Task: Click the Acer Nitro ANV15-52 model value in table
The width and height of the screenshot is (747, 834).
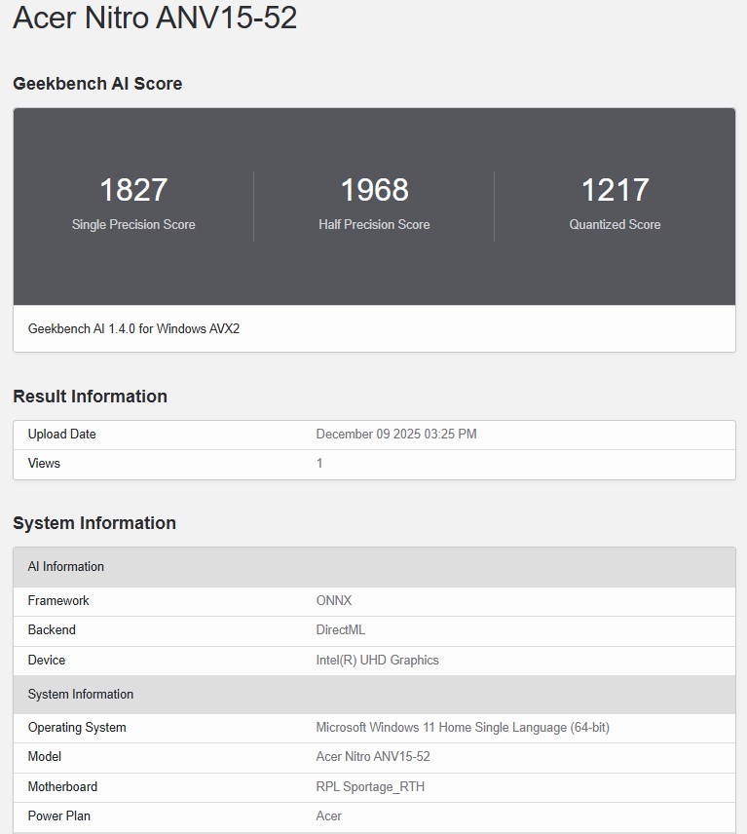Action: (373, 757)
